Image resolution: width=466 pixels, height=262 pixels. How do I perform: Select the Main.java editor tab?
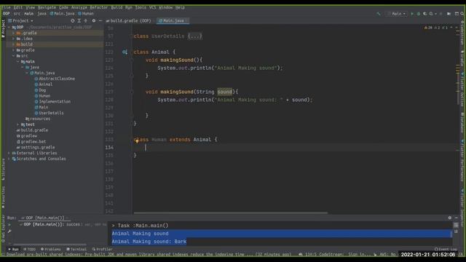(x=173, y=21)
